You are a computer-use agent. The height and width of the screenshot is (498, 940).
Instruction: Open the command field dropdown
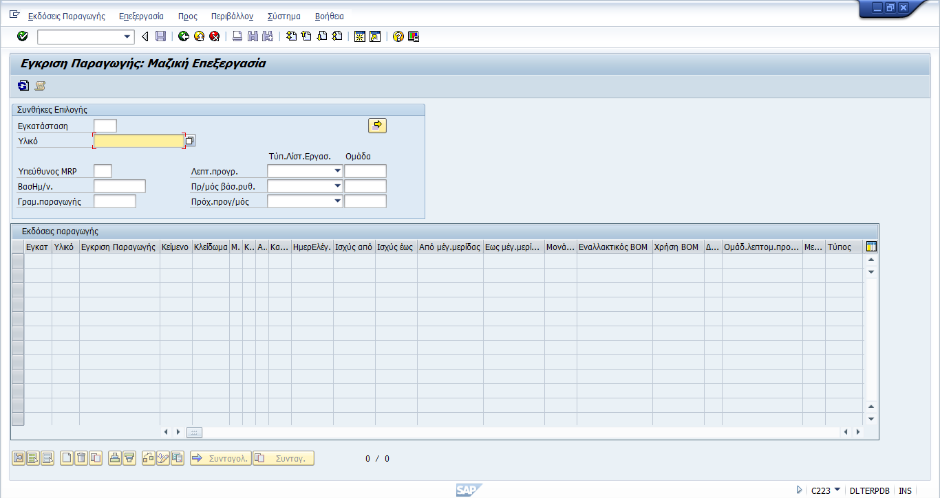pos(127,37)
